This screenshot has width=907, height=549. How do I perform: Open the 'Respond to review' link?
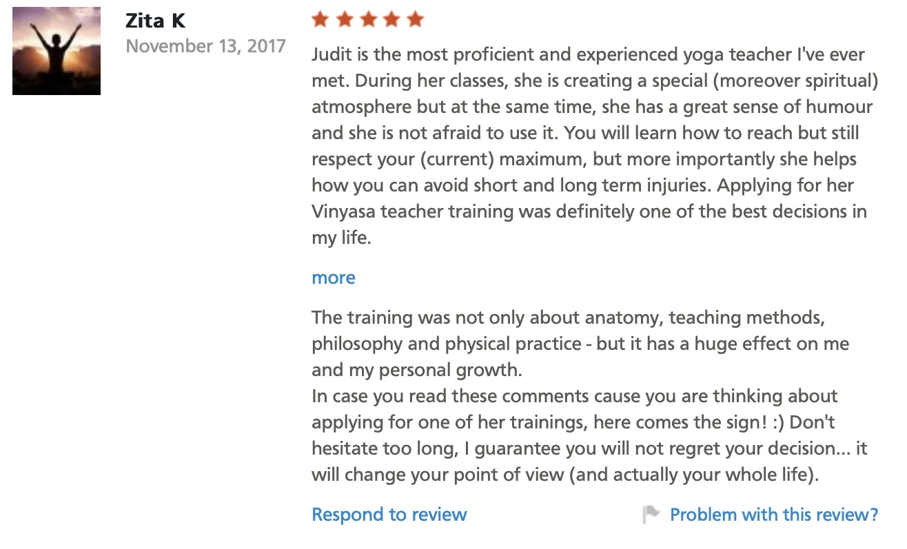tap(389, 515)
